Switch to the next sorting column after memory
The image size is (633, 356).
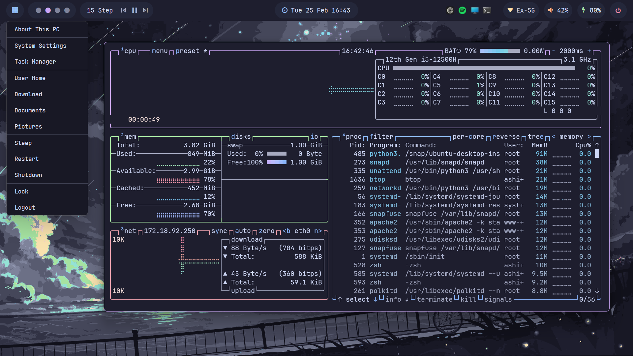pyautogui.click(x=589, y=136)
